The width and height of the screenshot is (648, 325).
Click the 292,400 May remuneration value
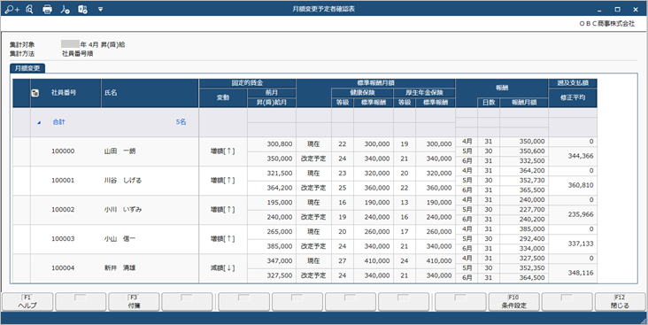[532, 239]
